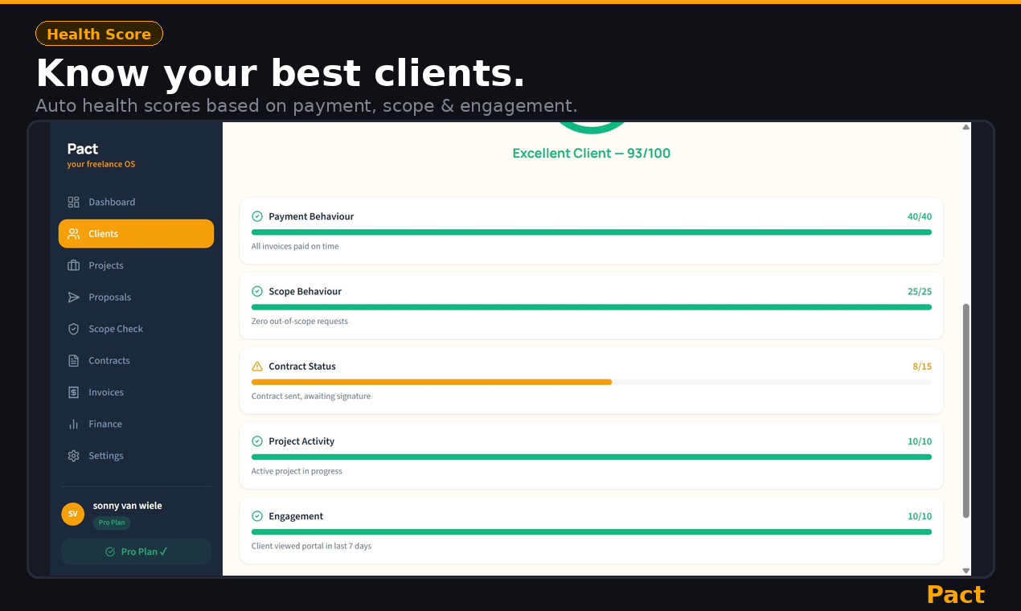Click the Scope Check shield icon

pyautogui.click(x=73, y=329)
